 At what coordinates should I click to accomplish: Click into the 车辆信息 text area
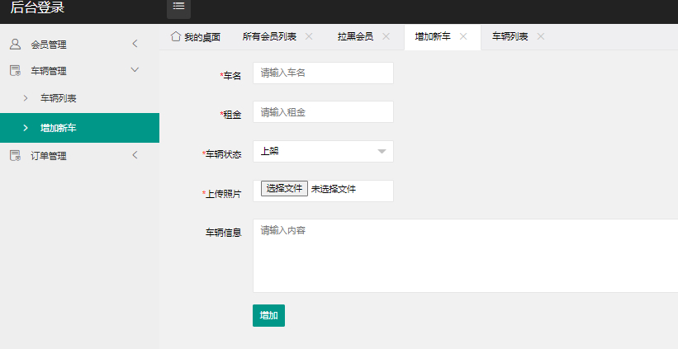465,256
